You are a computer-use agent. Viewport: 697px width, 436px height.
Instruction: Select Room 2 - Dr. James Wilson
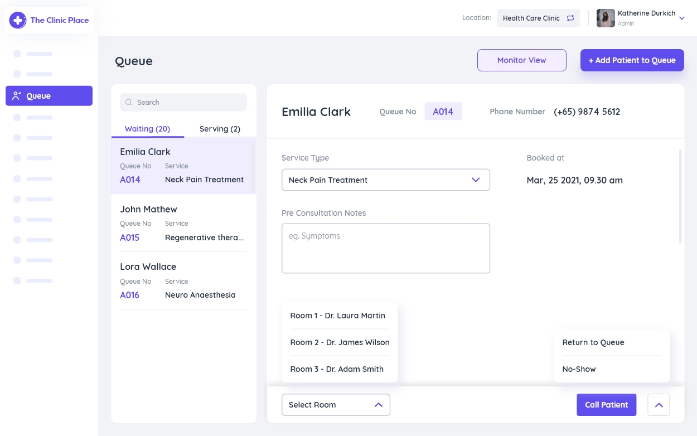coord(339,342)
